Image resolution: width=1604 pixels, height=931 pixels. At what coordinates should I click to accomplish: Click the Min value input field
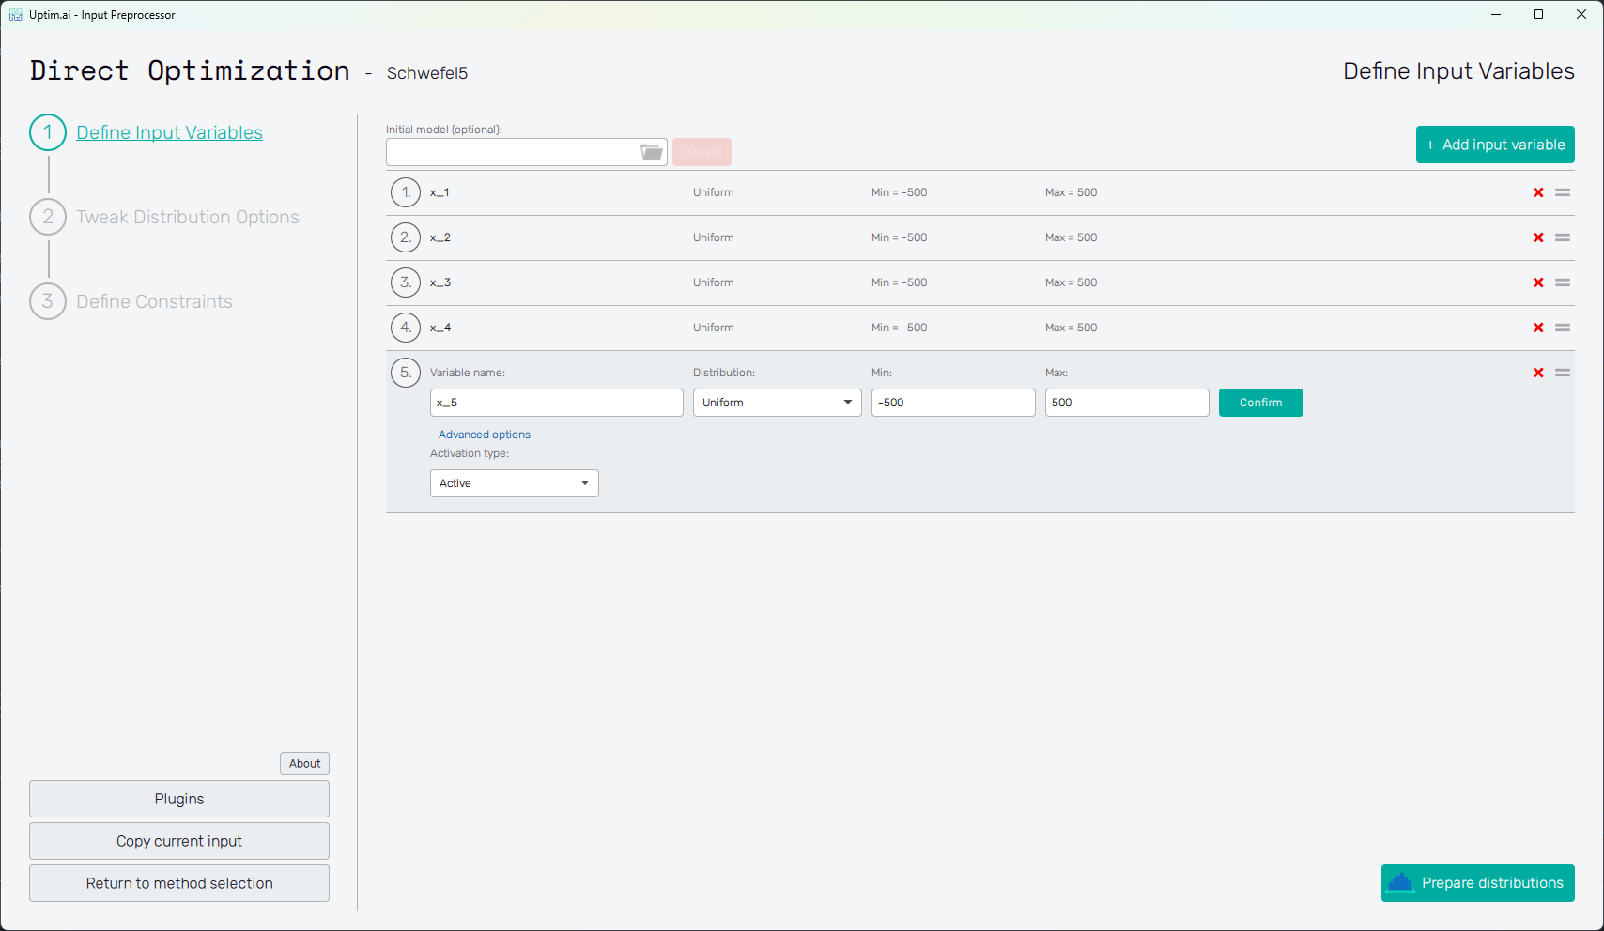[952, 403]
